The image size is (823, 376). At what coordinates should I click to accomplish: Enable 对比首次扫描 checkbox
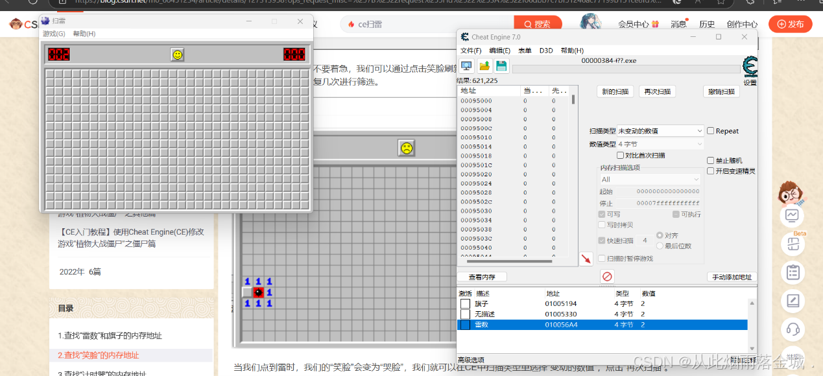pos(620,156)
